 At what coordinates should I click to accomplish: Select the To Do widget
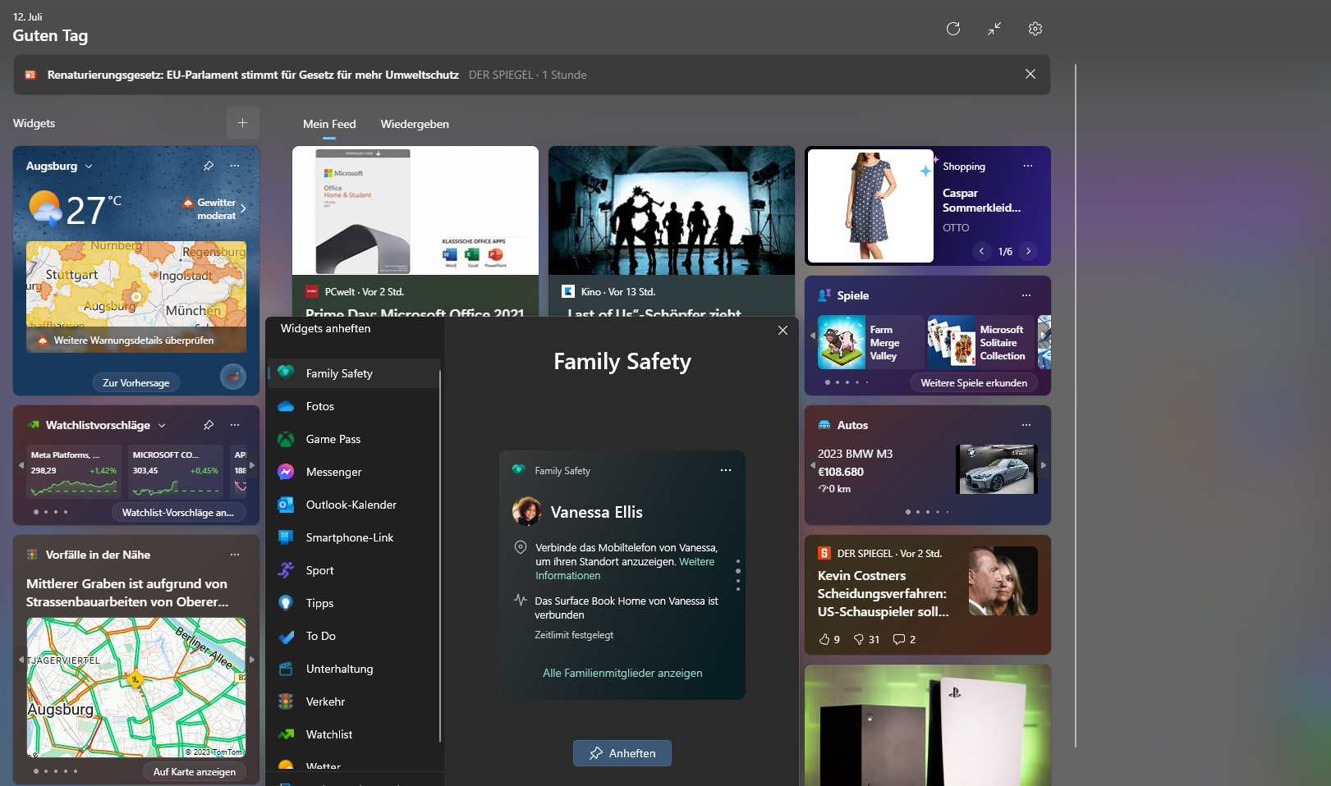[322, 636]
